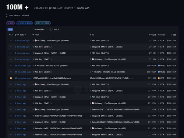Screen dimensions: 184x138
Task: Open the first '30 minutes ago' timestamp from Morpho
Action: pos(23,66)
